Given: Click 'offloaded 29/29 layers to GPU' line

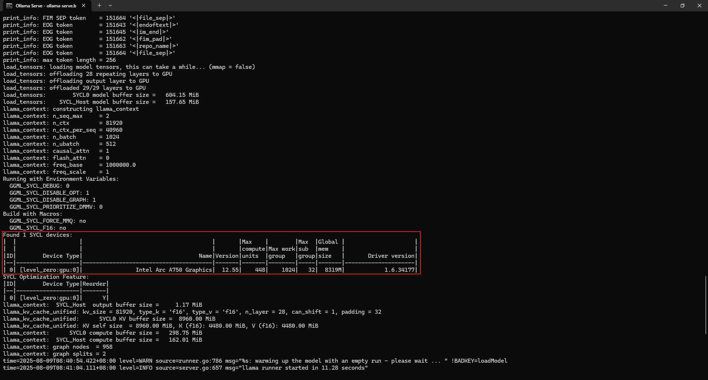Looking at the screenshot, I should 74,88.
